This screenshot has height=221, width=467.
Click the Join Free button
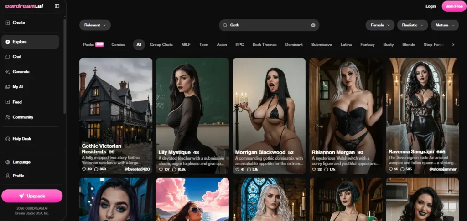(x=454, y=6)
